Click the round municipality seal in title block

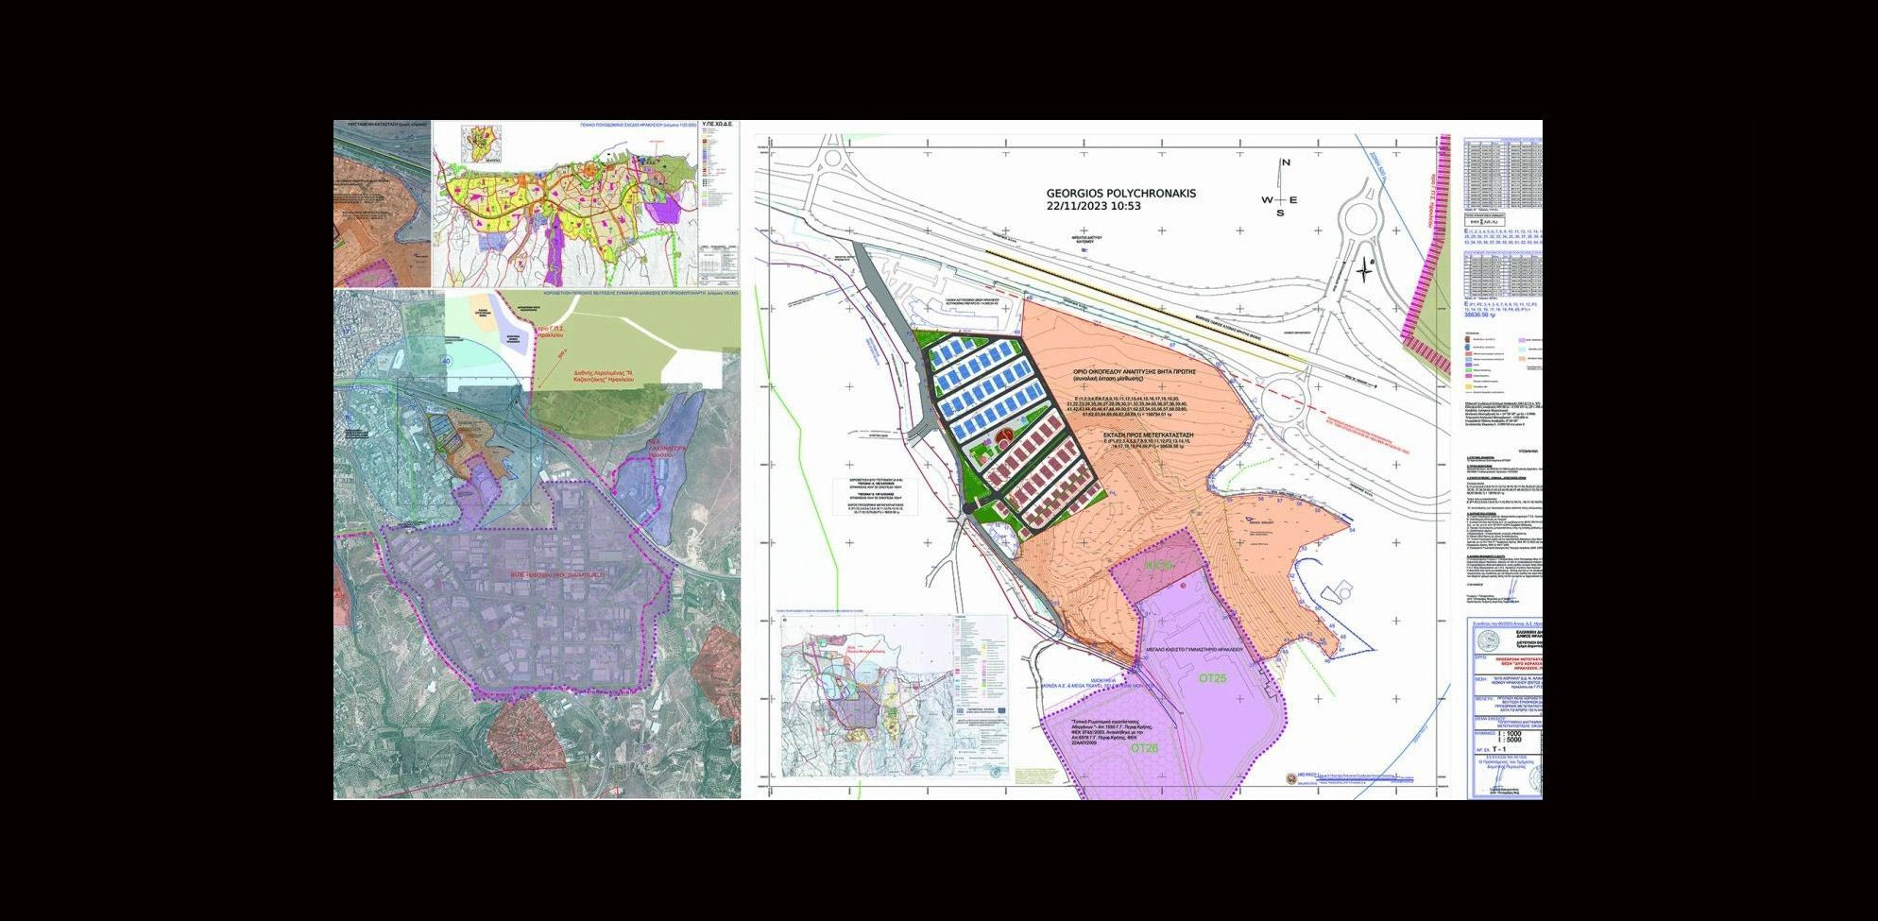[x=1489, y=640]
